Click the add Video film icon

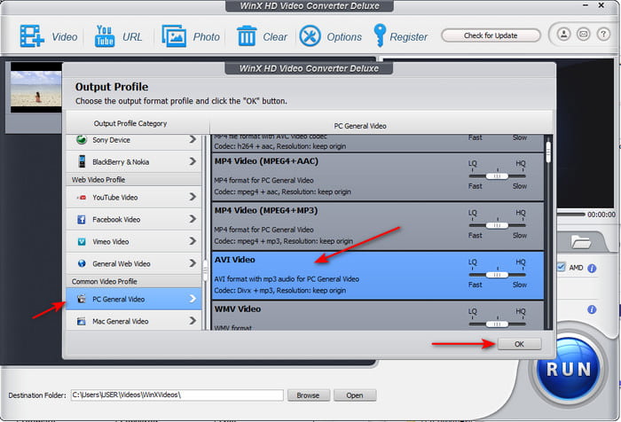[x=32, y=36]
